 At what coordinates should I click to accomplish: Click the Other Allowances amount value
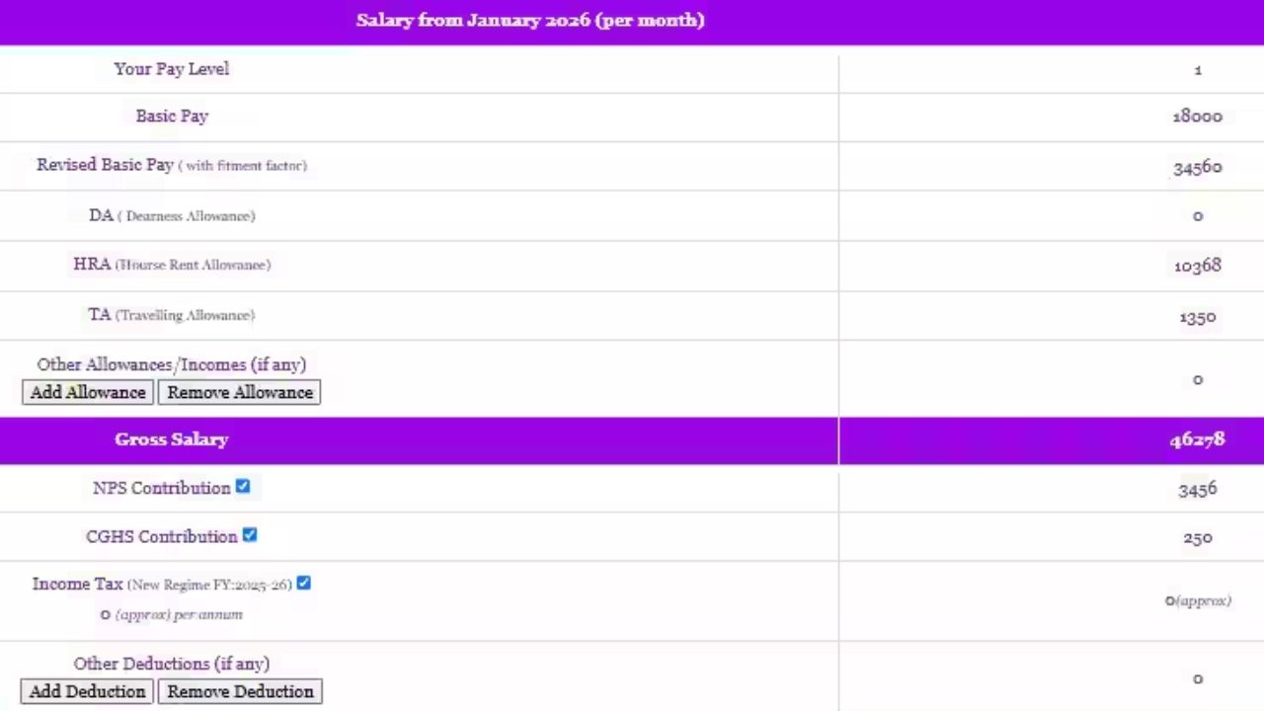1197,379
